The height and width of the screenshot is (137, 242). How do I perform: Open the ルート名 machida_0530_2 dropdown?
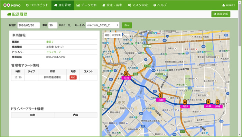click(x=102, y=25)
